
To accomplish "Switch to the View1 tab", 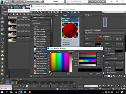I will click(x=56, y=15).
